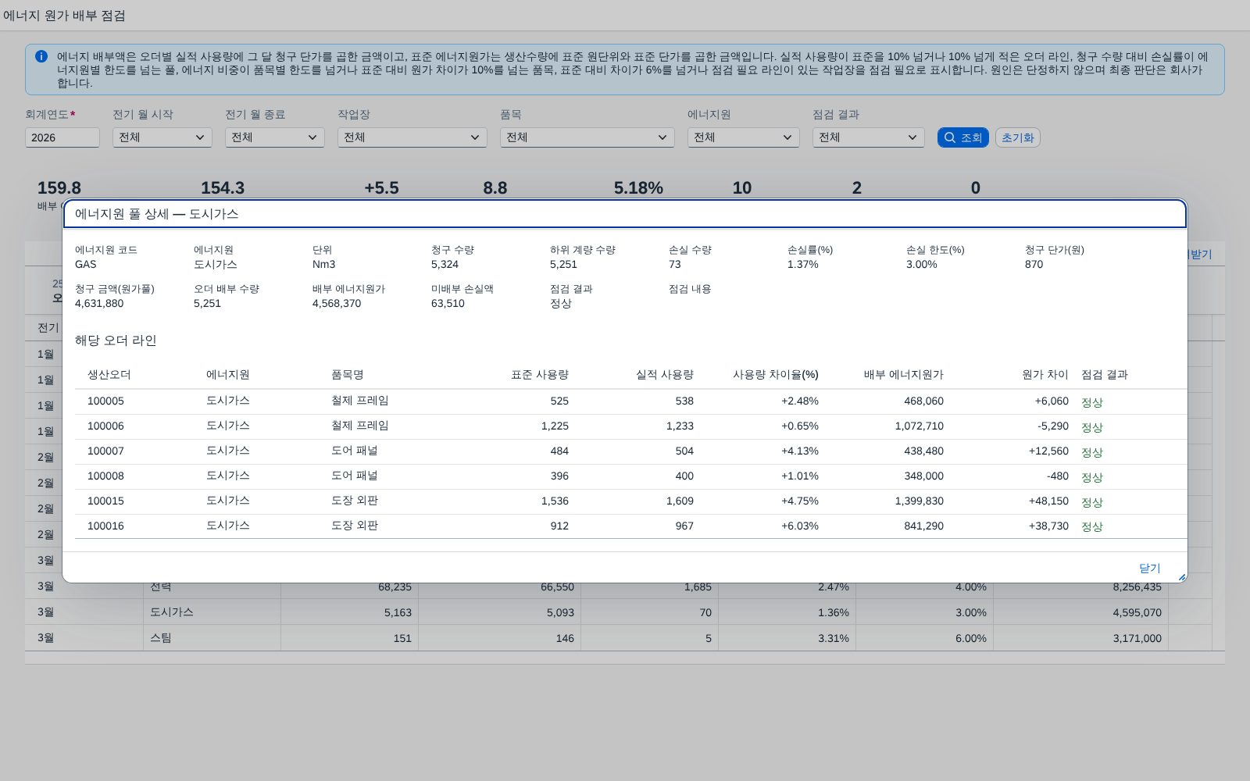Screen dimensions: 1250x781
Task: Open the 전기 월 종료 dropdown
Action: tap(275, 137)
